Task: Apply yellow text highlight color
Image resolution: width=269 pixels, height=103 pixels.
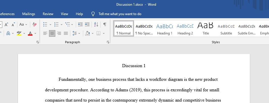Action: (19, 33)
